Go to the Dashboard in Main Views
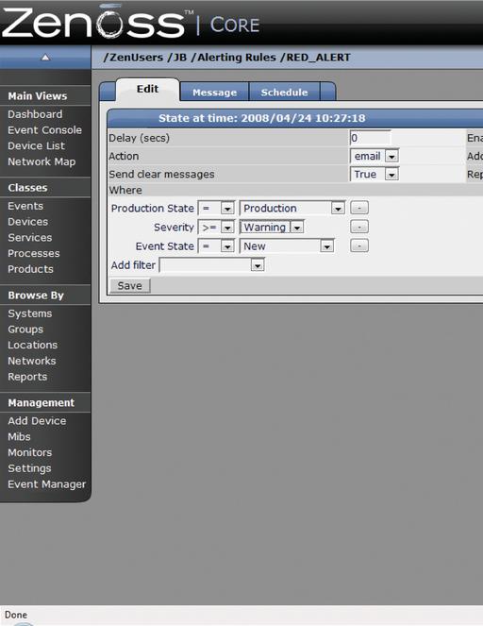Image resolution: width=483 pixels, height=626 pixels. [x=35, y=114]
